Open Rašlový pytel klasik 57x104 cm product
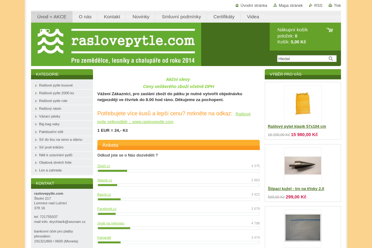The image size is (372, 248). point(297,126)
